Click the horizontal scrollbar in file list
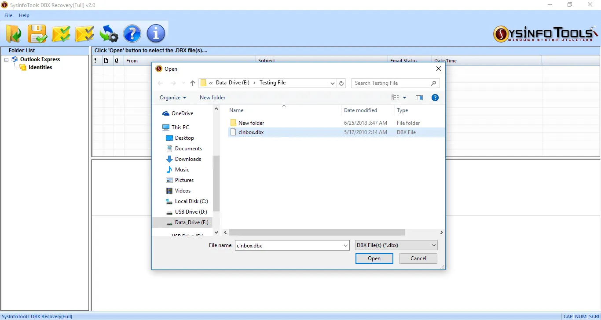601x320 pixels. point(317,232)
